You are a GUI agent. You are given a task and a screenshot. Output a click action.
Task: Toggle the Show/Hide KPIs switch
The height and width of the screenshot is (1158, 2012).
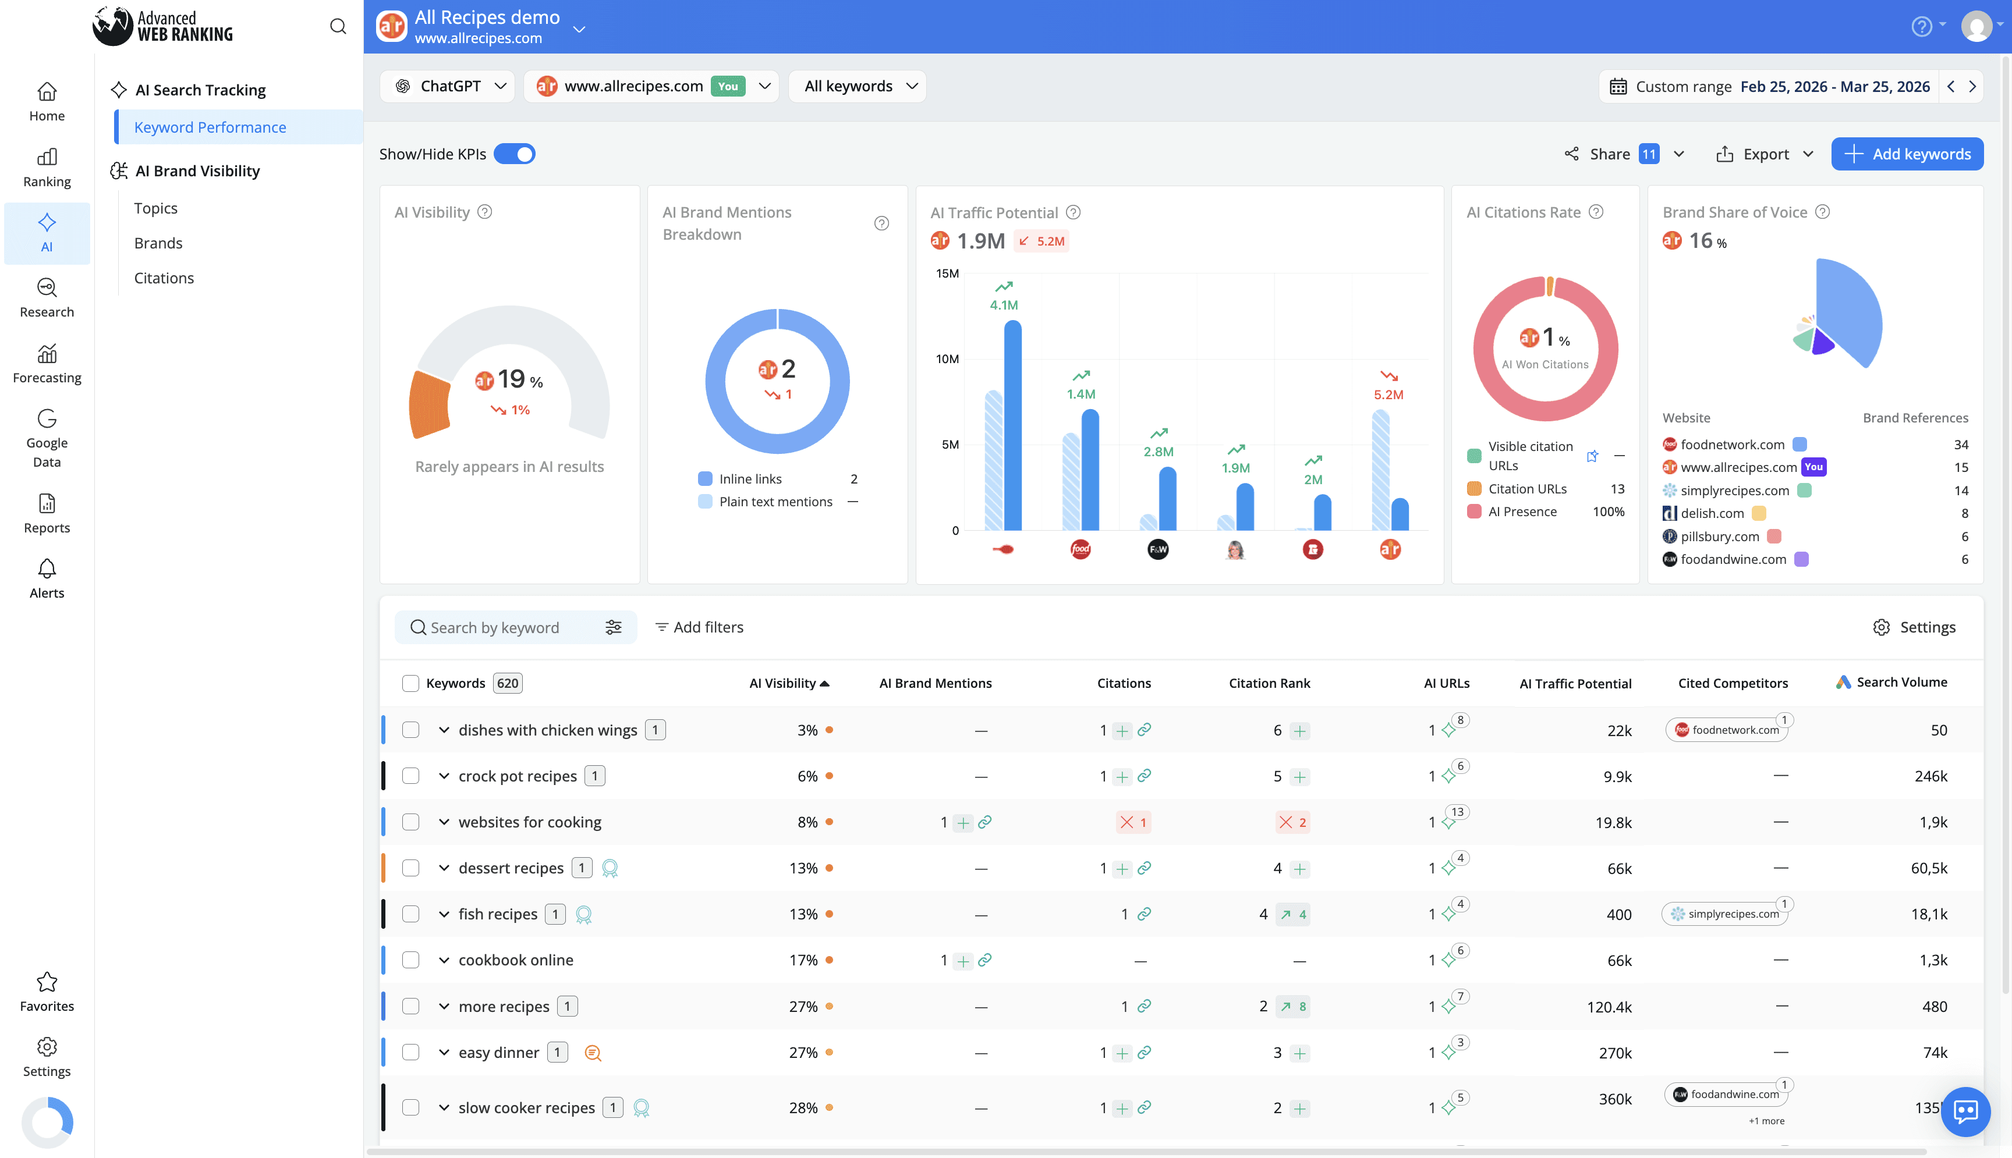pyautogui.click(x=516, y=154)
